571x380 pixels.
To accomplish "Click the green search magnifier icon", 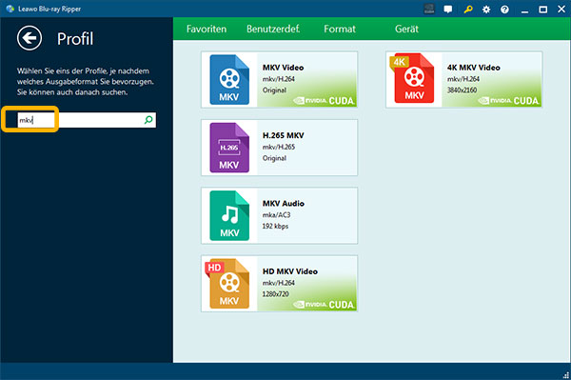I will pos(148,119).
